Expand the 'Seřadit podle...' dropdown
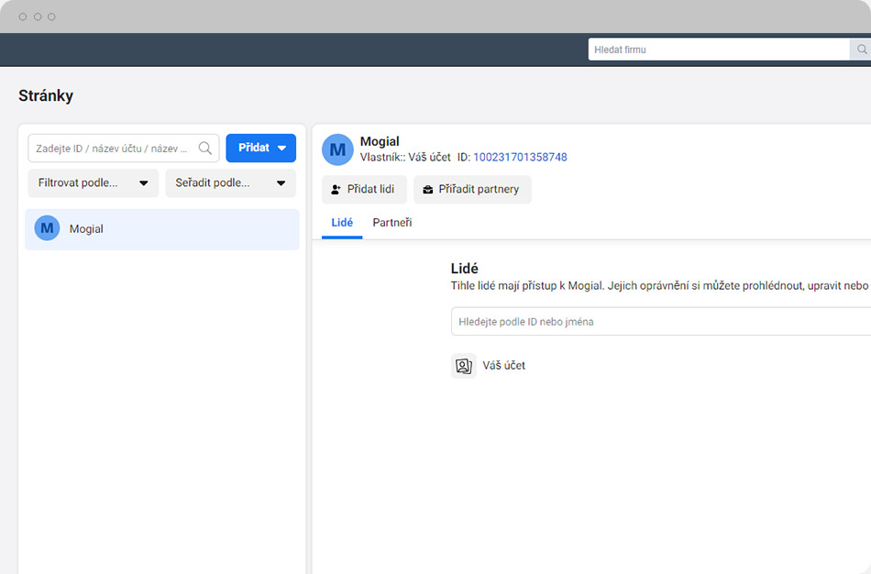Screen dimensions: 871x574 230,182
